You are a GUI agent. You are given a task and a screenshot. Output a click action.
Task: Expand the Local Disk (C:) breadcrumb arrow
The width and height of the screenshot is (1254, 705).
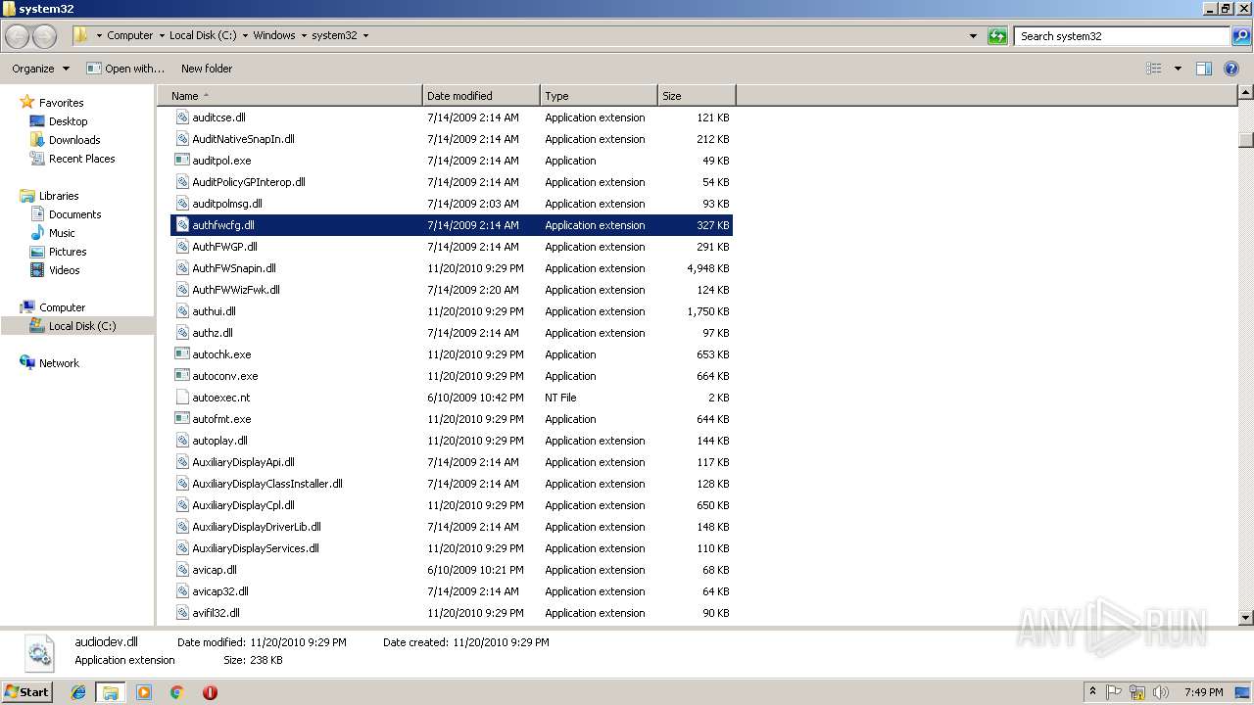(245, 35)
